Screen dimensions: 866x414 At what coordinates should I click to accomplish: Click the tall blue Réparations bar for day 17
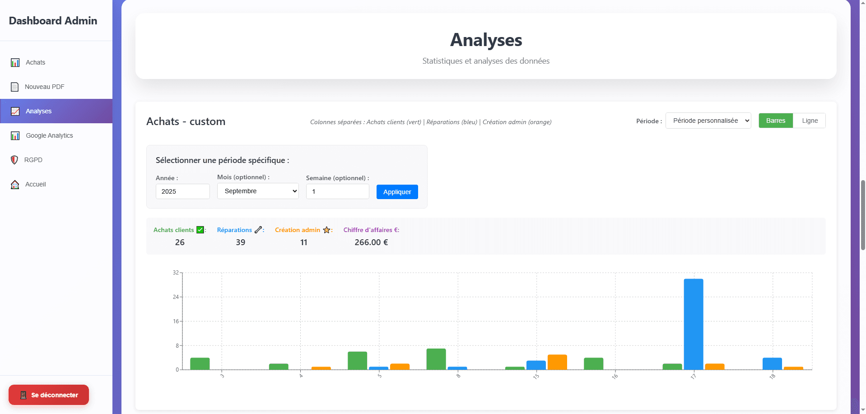pos(694,324)
